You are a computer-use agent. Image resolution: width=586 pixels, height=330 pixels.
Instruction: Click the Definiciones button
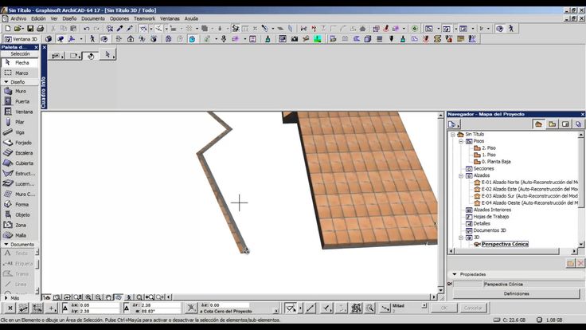tap(515, 293)
